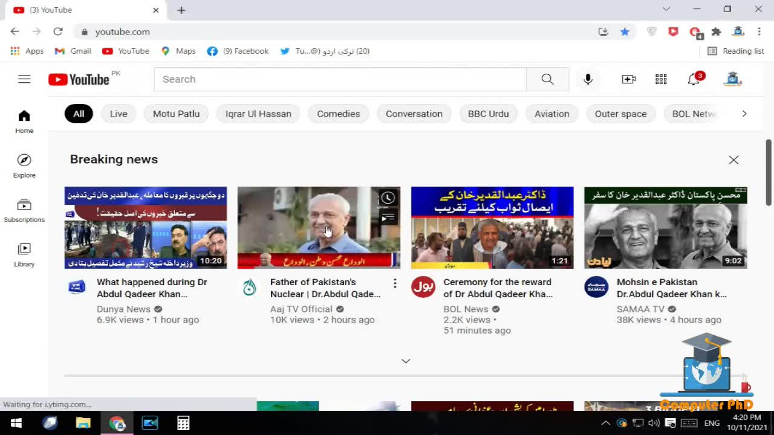Open Maps bookmark
The height and width of the screenshot is (435, 774).
pos(178,51)
